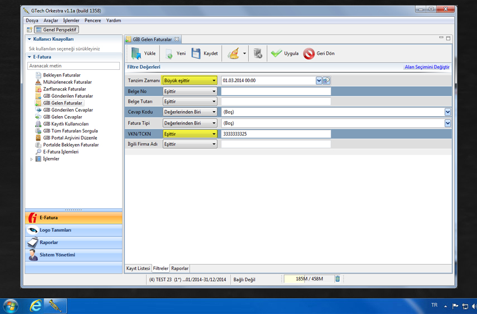Switch to the Raporlar bottom tab

click(x=180, y=268)
